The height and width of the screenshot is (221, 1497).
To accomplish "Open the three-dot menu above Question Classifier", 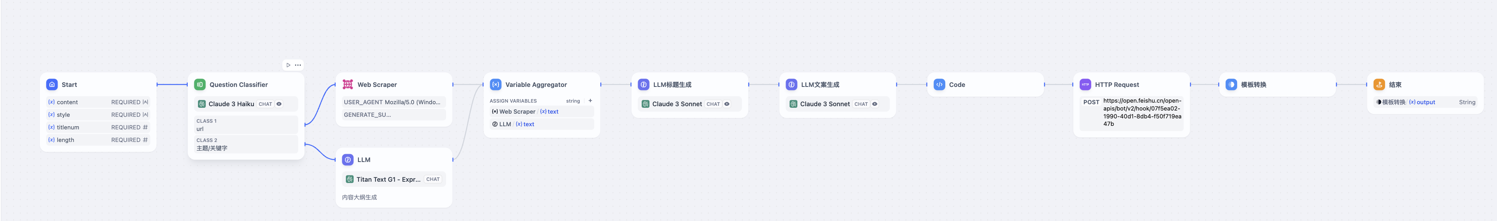I will click(x=298, y=65).
